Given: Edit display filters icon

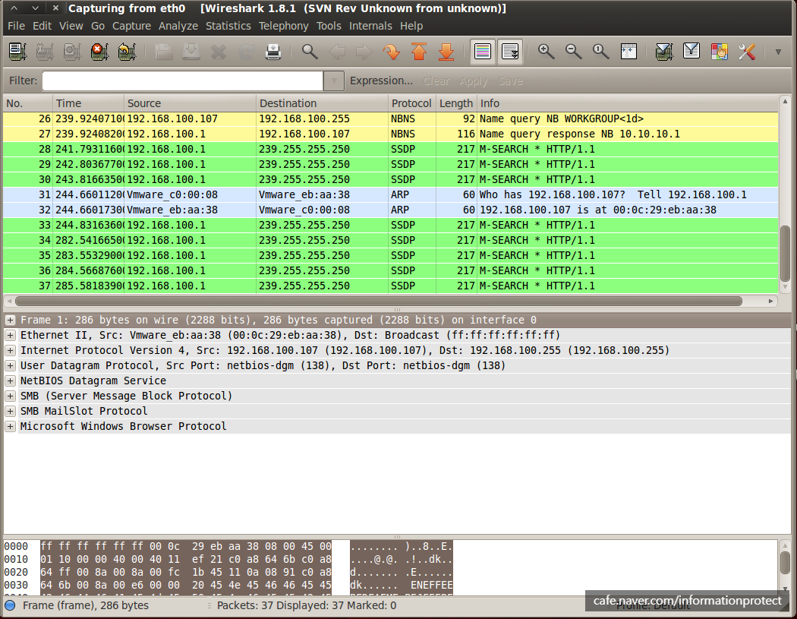Looking at the screenshot, I should coord(691,52).
